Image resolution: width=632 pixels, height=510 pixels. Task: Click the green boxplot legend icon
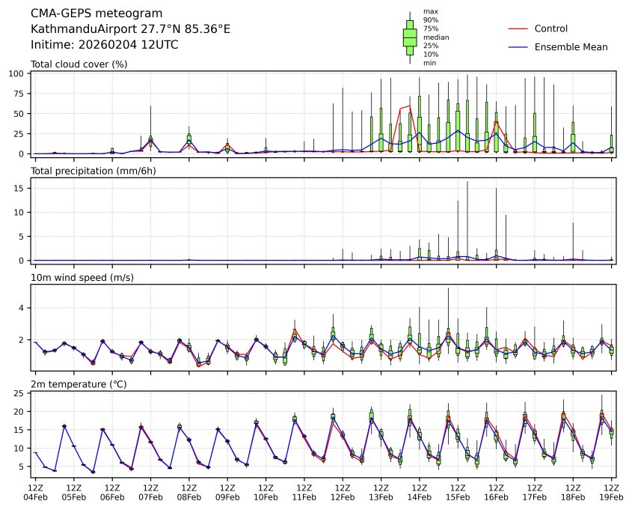click(410, 37)
